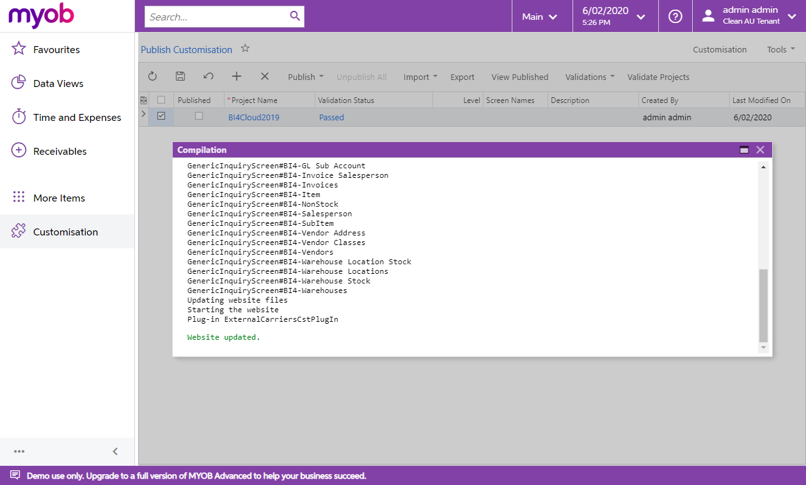Click the user profile avatar icon
The image size is (806, 485).
point(708,17)
